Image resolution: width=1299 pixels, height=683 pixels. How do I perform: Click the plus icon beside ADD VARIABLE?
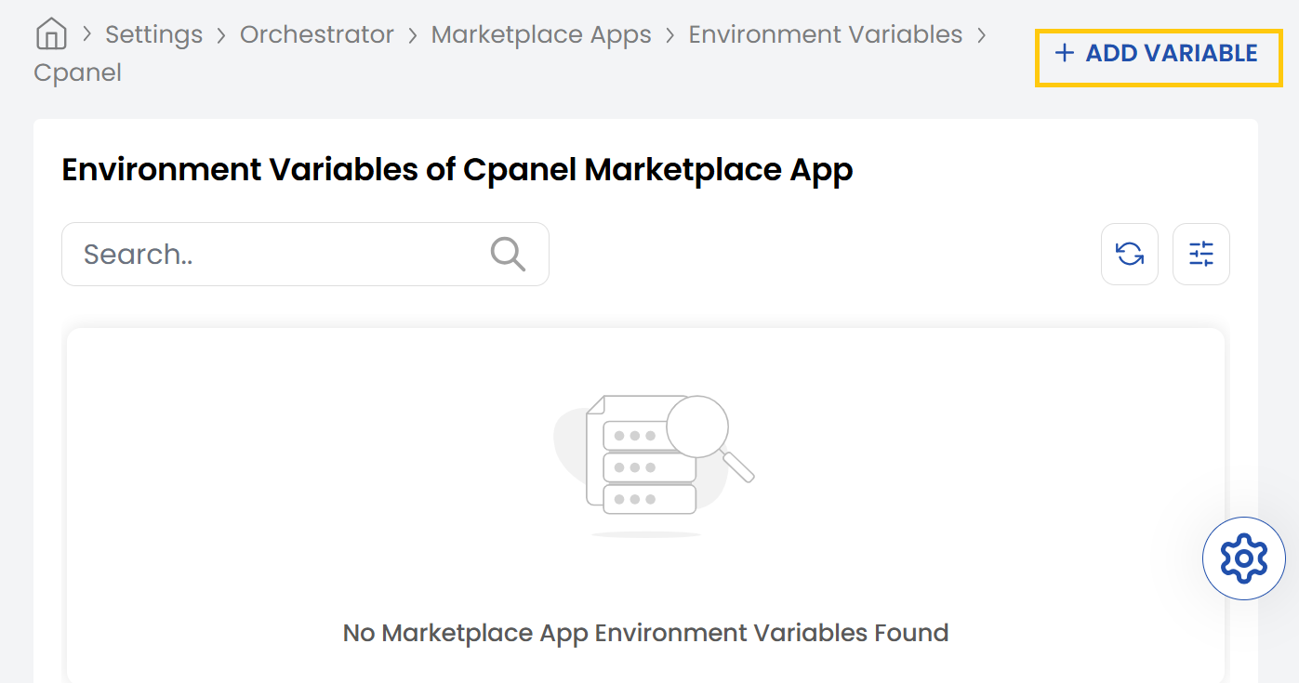(x=1064, y=53)
